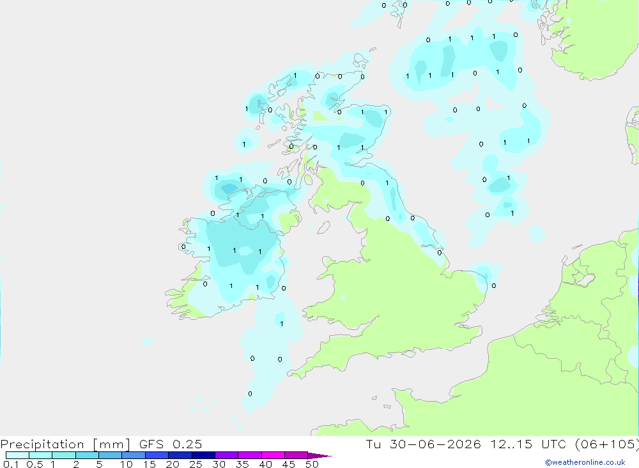Click the 'Tu 30-06-2026' forecast date text
Image resolution: width=639 pixels, height=468 pixels.
423,444
